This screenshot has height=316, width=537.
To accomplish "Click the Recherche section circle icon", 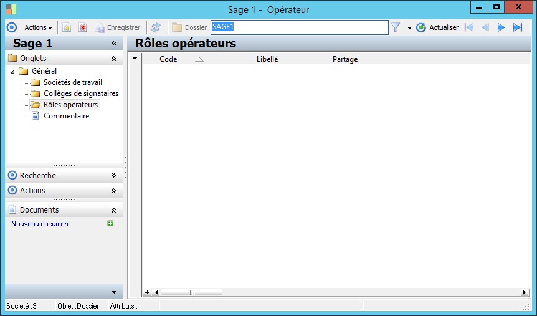I will [12, 175].
